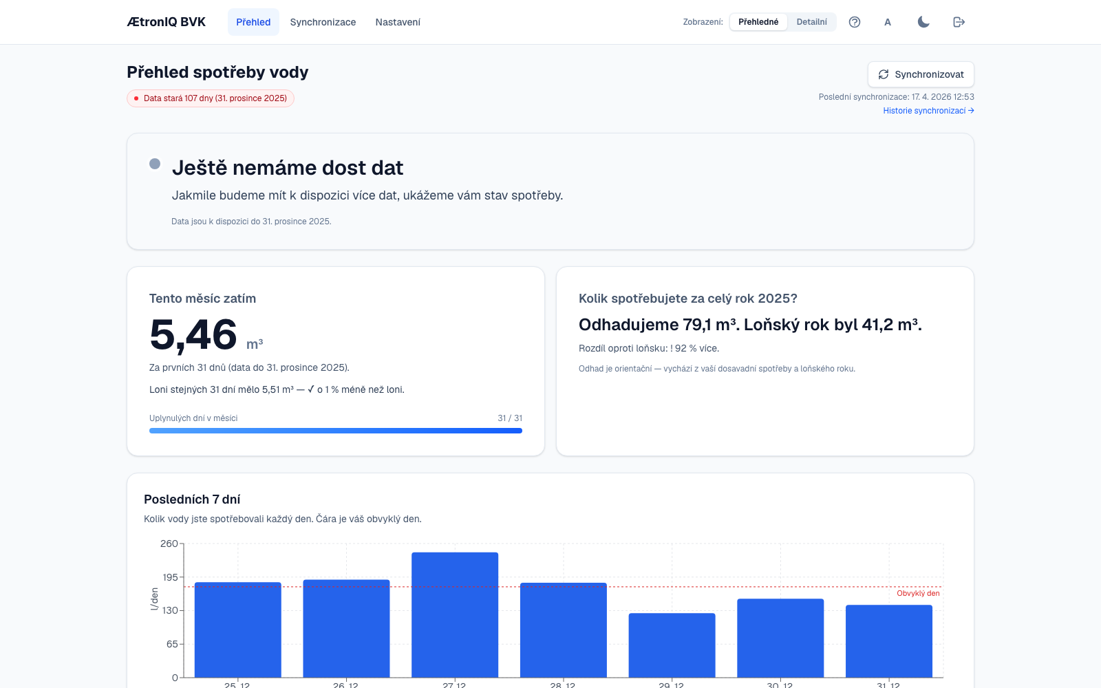Viewport: 1101px width, 688px height.
Task: Click the 'Uplynulých dní v měsíci' label
Action: click(193, 418)
